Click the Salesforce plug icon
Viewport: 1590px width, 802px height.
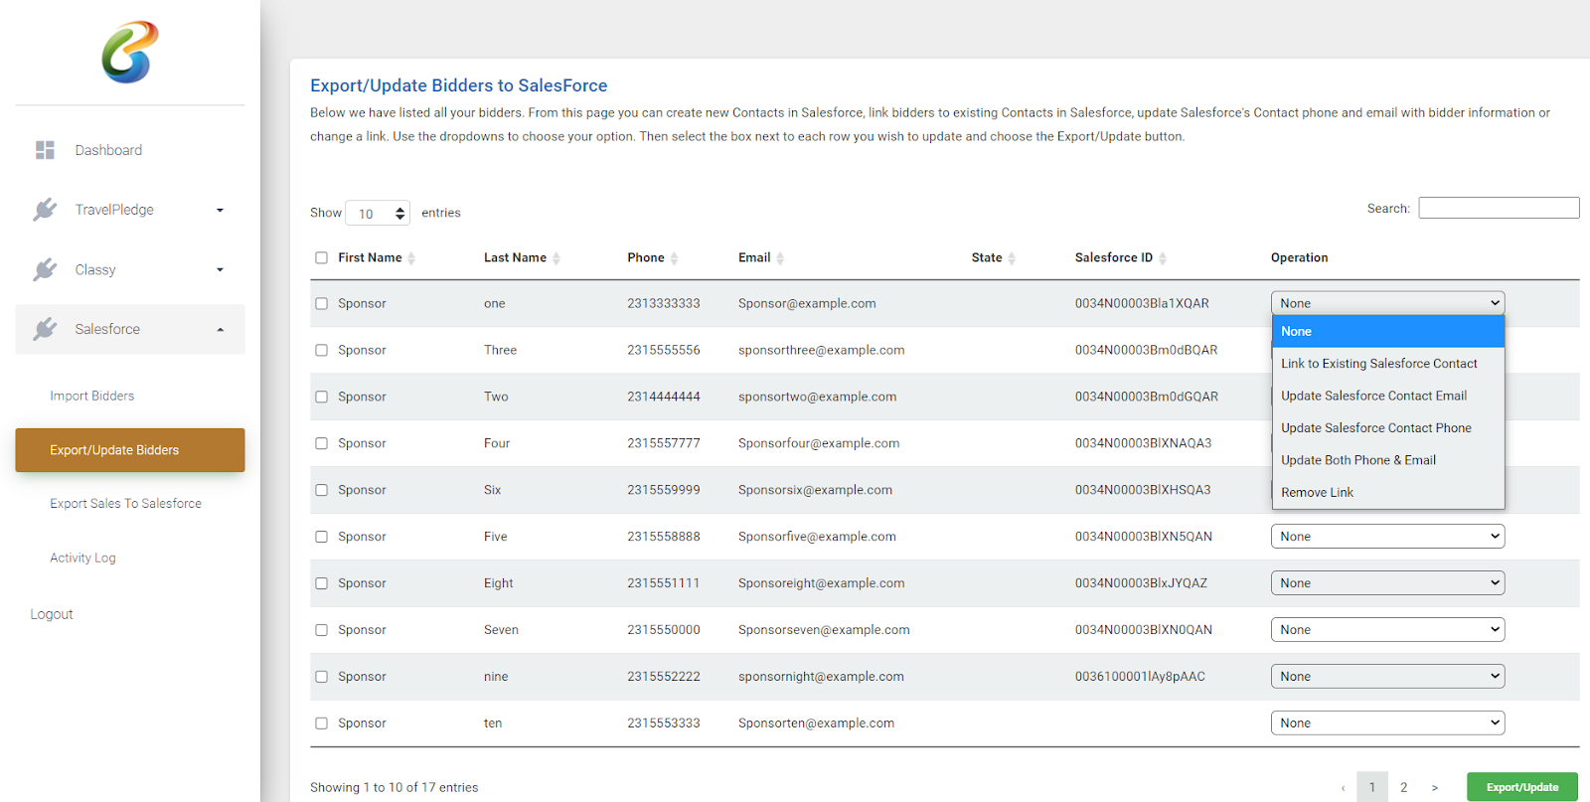click(45, 329)
